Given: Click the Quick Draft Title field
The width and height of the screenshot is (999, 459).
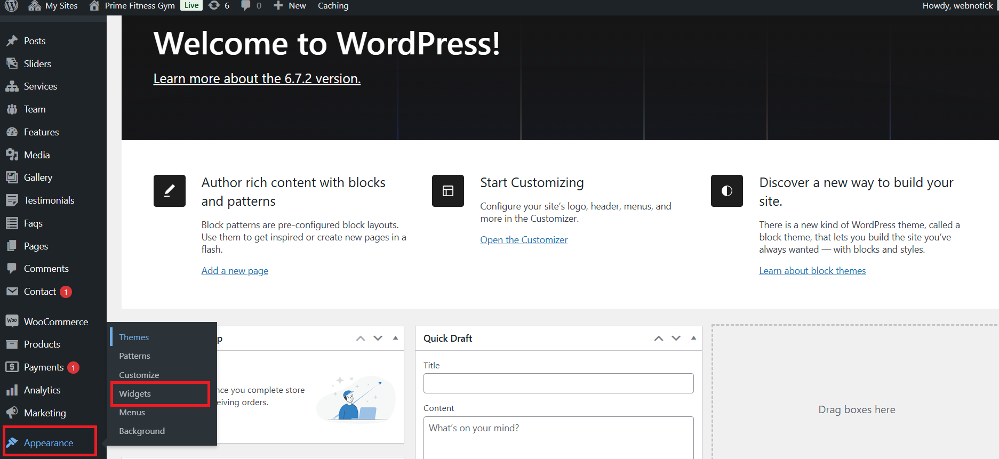Looking at the screenshot, I should point(558,383).
